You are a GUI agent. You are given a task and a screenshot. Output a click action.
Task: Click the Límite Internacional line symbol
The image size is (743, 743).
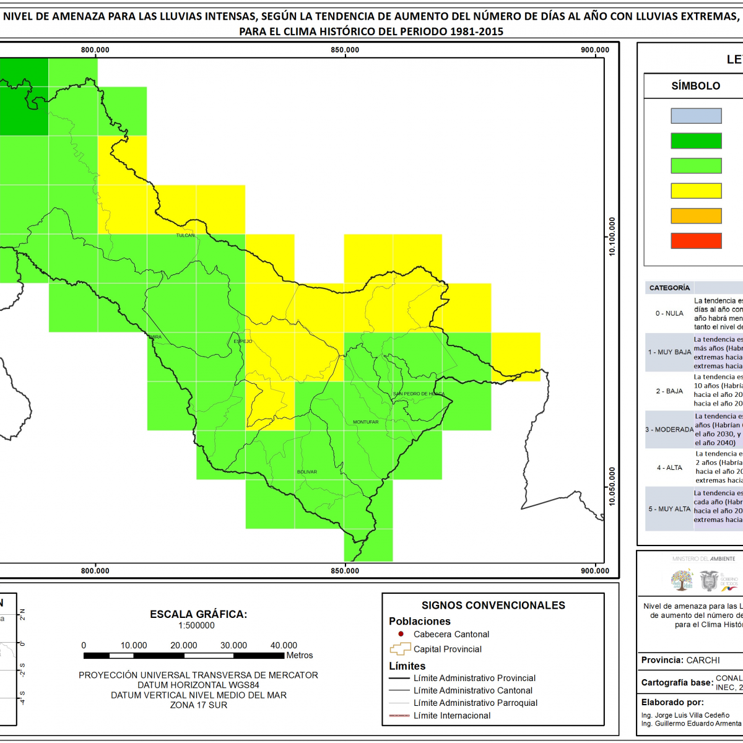pyautogui.click(x=399, y=715)
